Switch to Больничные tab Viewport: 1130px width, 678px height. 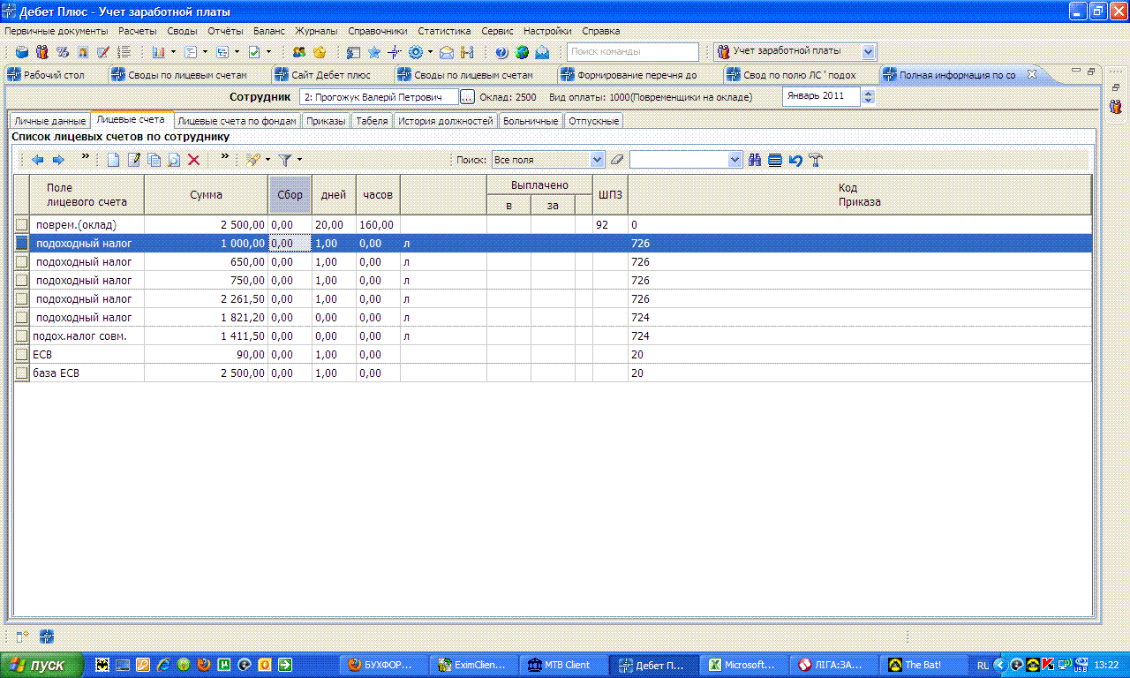click(x=531, y=121)
